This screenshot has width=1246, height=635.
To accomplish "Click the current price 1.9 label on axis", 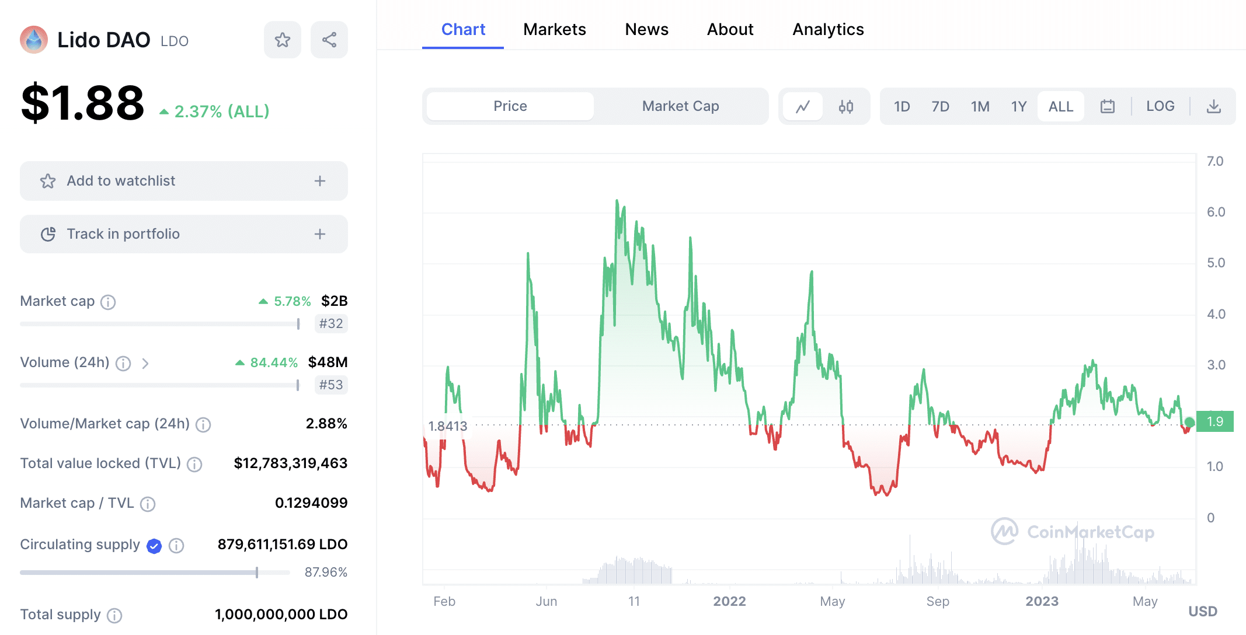I will point(1214,421).
